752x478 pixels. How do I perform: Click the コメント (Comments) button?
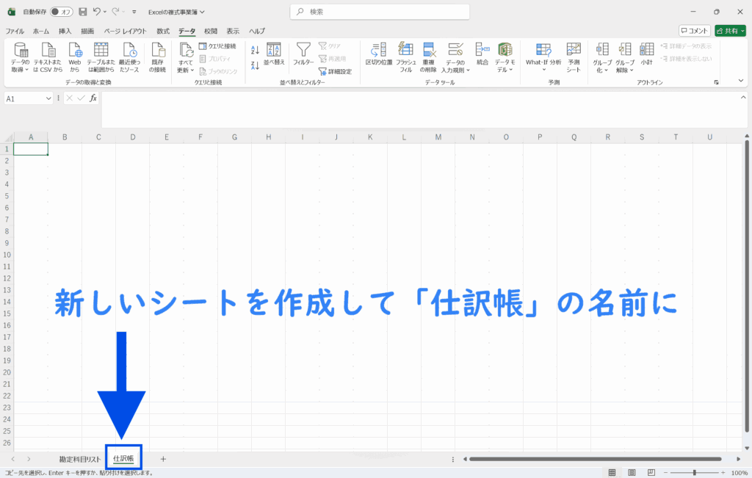point(694,31)
